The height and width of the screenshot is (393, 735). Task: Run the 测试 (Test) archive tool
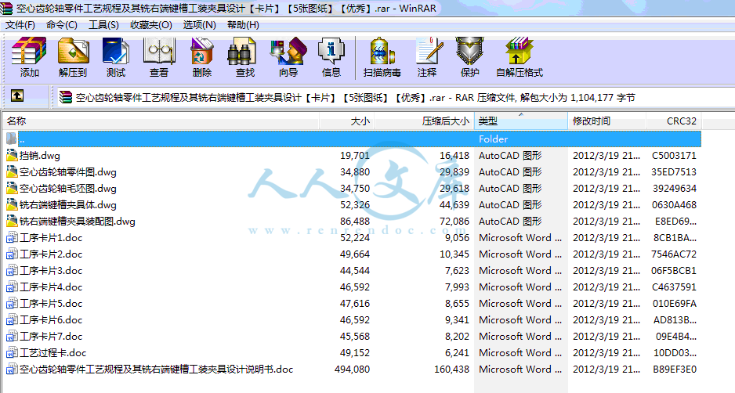tap(116, 56)
